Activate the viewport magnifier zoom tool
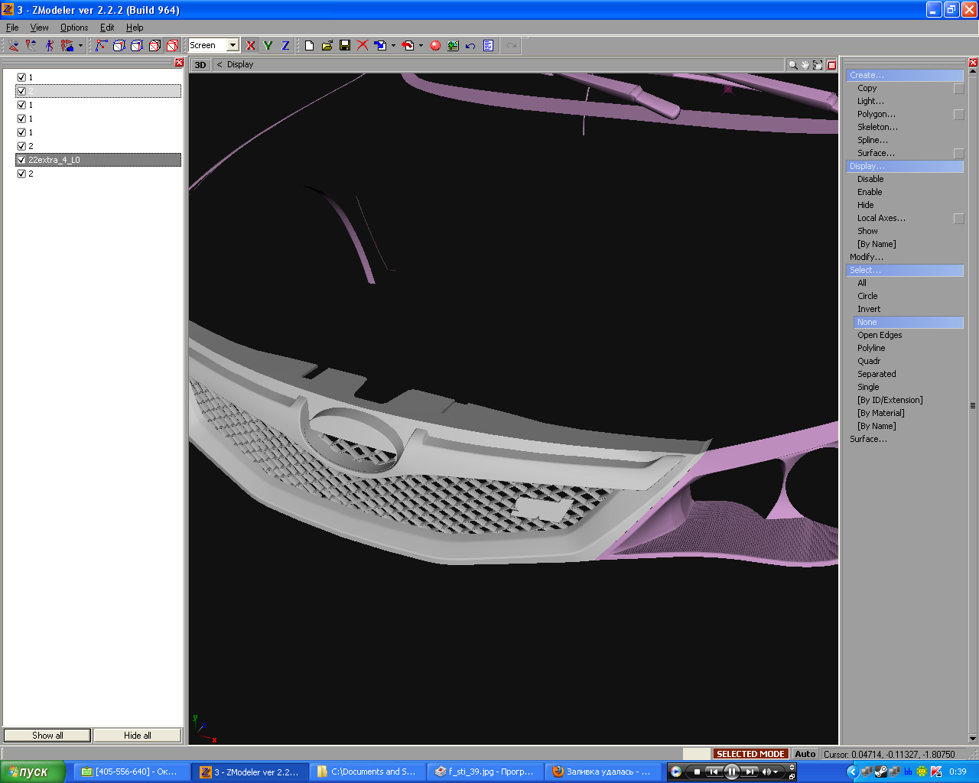Screen dimensions: 979x783 [x=793, y=65]
